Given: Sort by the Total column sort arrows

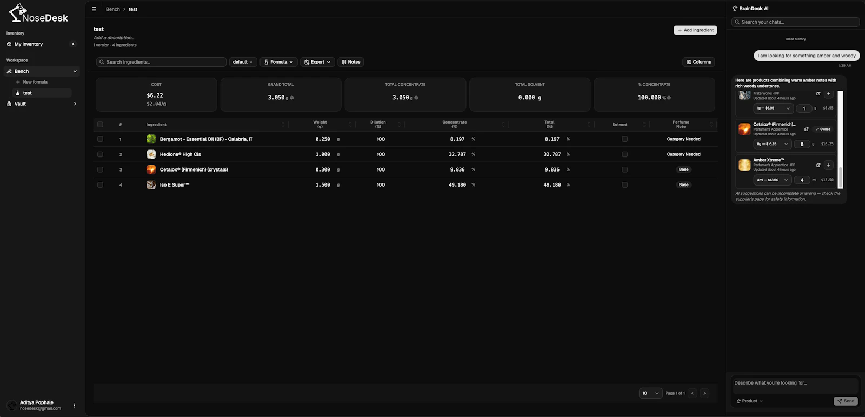Looking at the screenshot, I should tap(589, 125).
